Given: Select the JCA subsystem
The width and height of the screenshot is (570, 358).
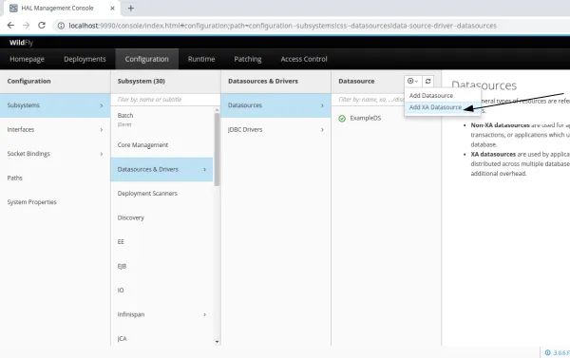Looking at the screenshot, I should tap(161, 338).
